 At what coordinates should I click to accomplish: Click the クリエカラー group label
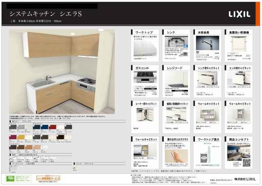[14, 144]
